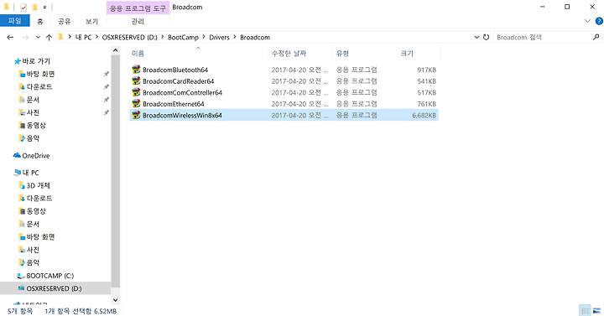Select 내 PC in navigation pane

[26, 173]
